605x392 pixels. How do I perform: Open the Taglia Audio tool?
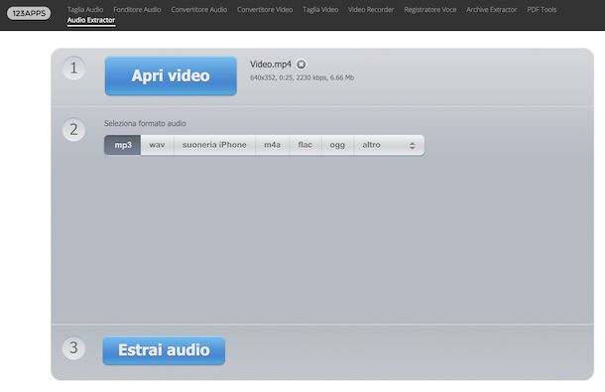(85, 10)
